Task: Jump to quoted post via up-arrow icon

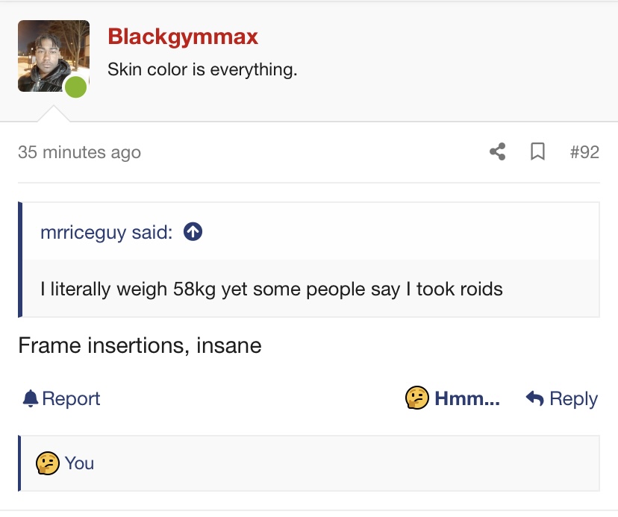Action: (x=193, y=232)
